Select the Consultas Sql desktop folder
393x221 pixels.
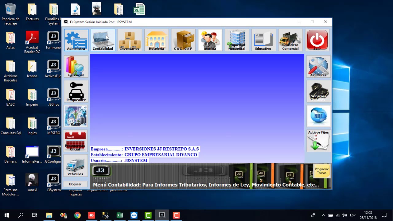click(10, 126)
